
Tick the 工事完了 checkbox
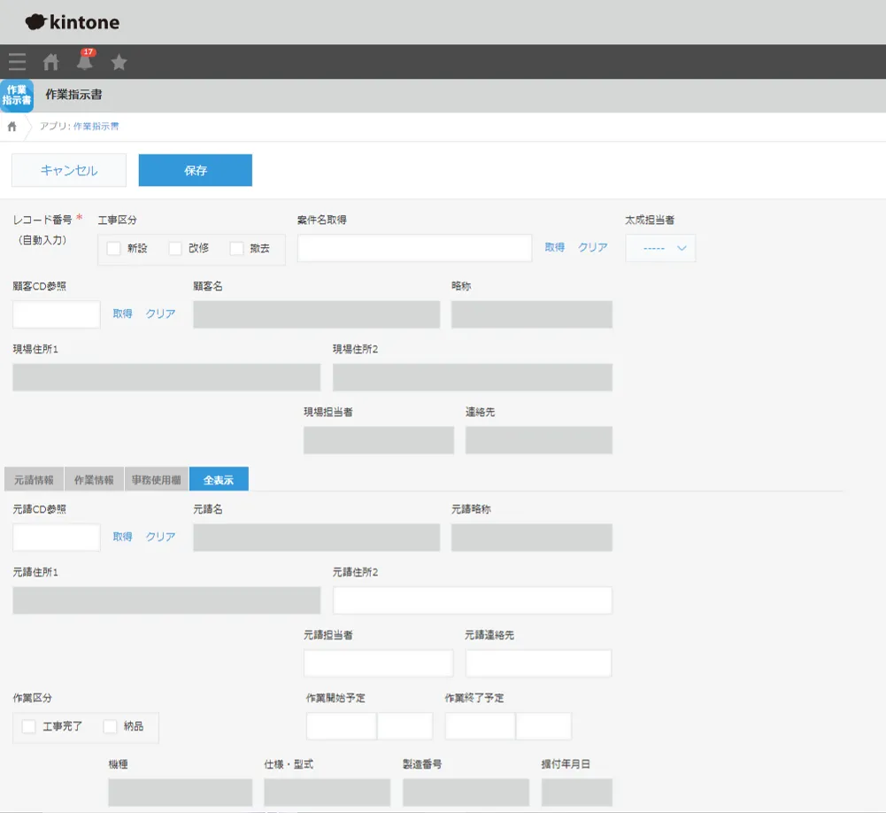[29, 726]
